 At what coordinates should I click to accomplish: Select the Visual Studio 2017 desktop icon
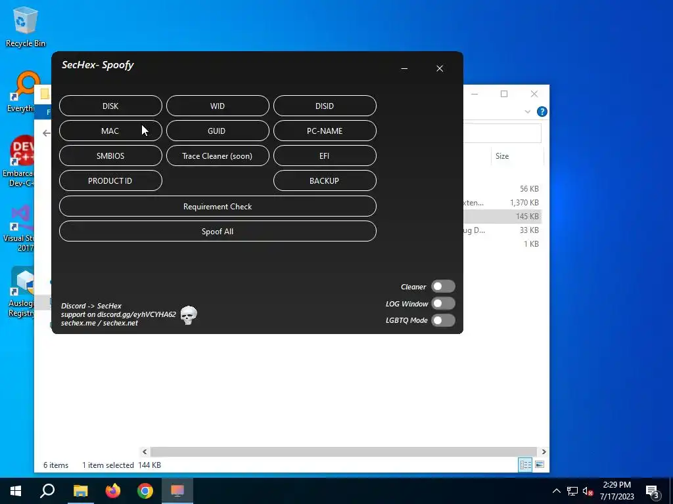point(19,228)
